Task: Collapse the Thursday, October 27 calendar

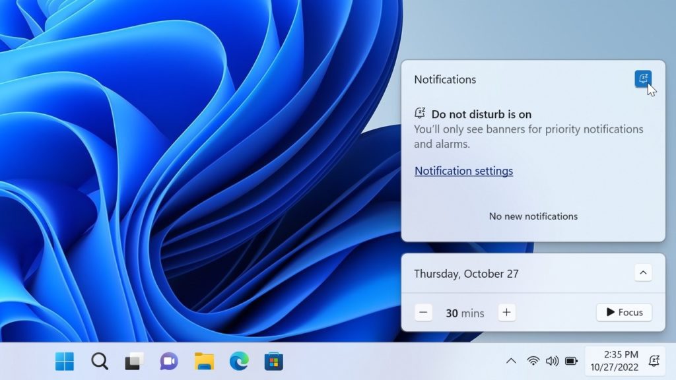Action: click(644, 272)
